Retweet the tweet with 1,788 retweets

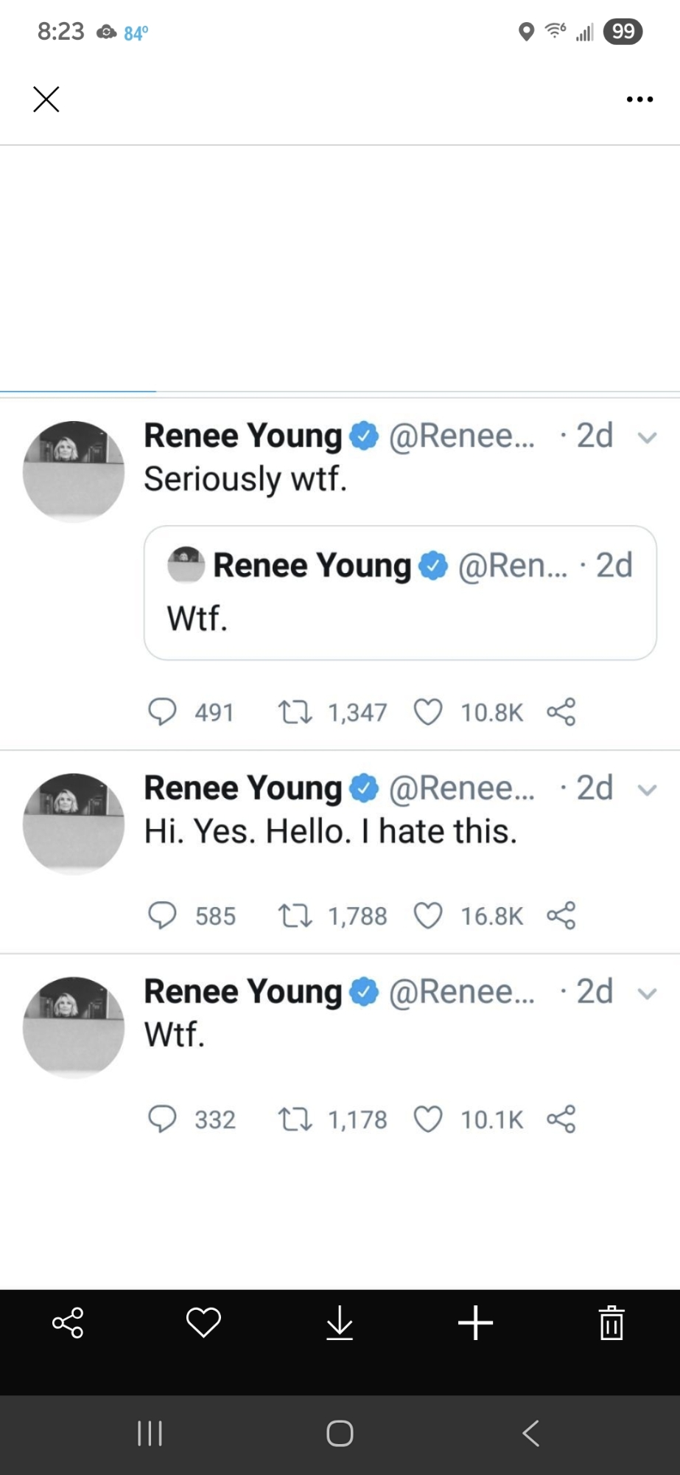(x=295, y=916)
